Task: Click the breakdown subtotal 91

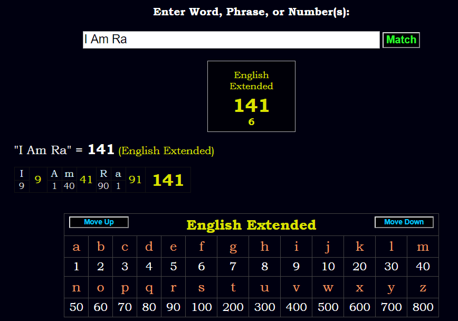Action: (x=135, y=180)
